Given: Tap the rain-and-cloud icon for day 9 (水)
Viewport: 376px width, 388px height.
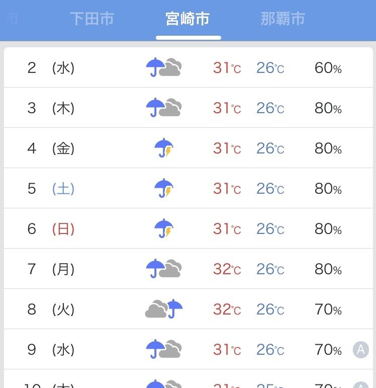Looking at the screenshot, I should pyautogui.click(x=164, y=349).
